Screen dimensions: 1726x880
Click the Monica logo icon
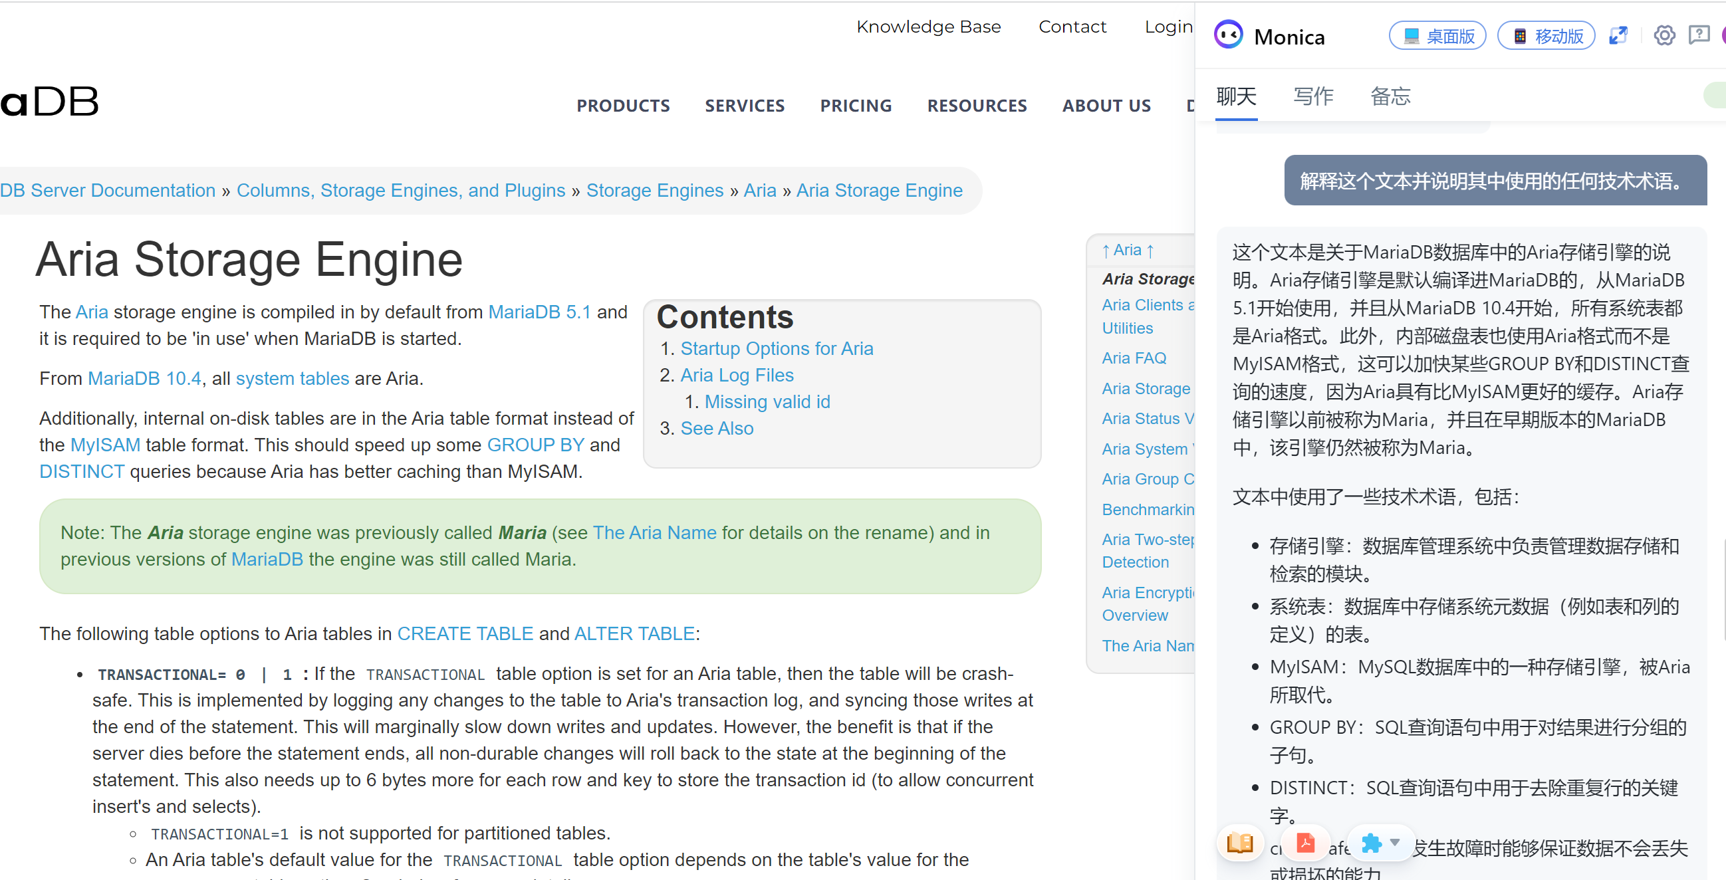[1229, 35]
